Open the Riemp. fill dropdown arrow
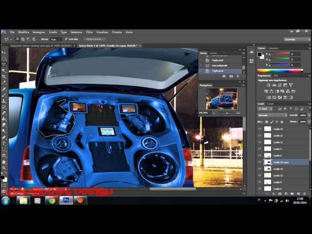This screenshot has height=234, width=312. [x=309, y=121]
